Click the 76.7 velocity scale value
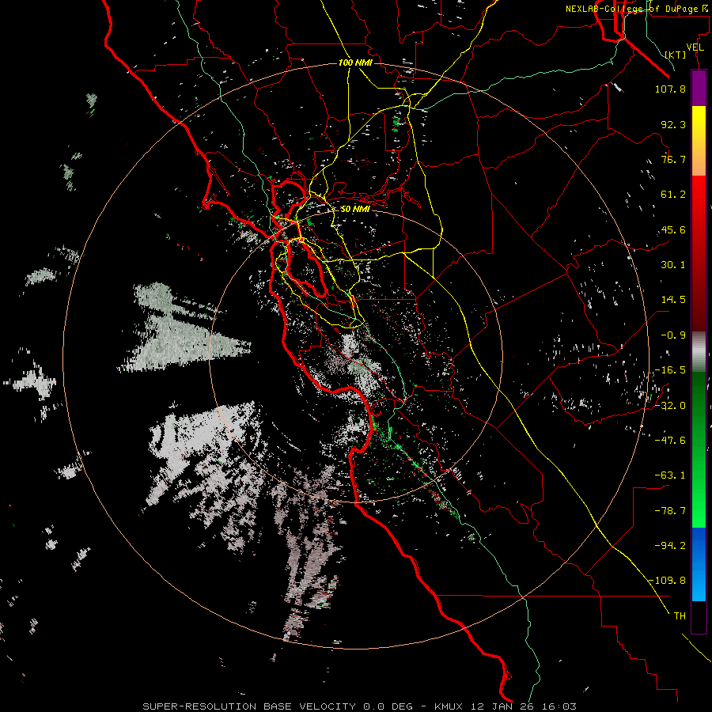Screen dimensions: 712x712 click(673, 159)
